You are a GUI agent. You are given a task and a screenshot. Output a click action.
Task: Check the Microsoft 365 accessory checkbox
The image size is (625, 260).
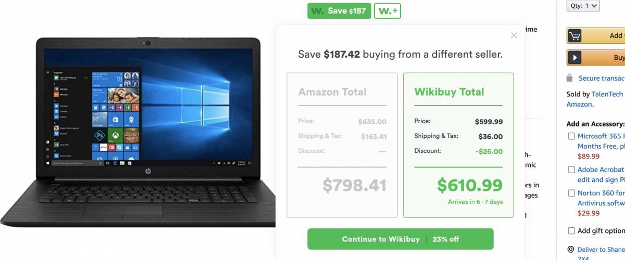[572, 136]
